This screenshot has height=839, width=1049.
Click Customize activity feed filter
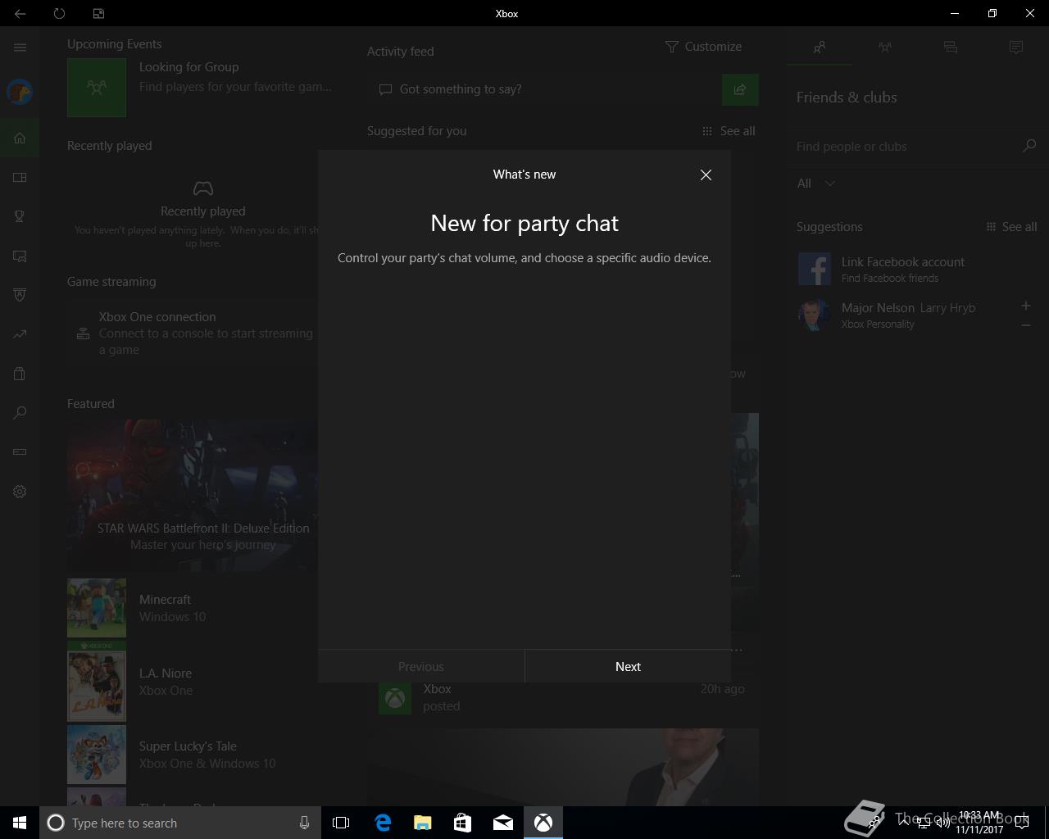703,47
